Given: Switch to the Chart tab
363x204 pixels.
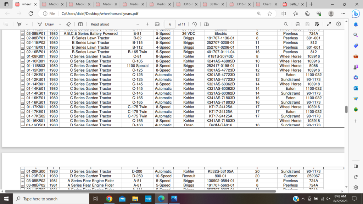Looking at the screenshot, I should point(266,4).
